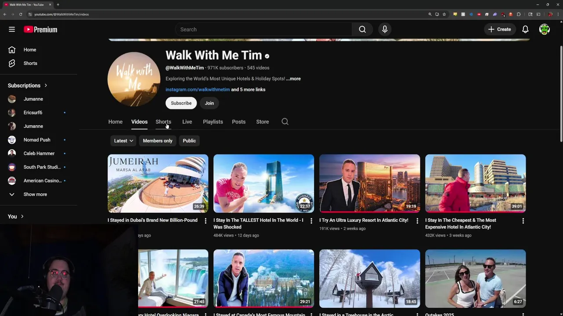Click the YouTube Premium logo
563x316 pixels.
[40, 29]
